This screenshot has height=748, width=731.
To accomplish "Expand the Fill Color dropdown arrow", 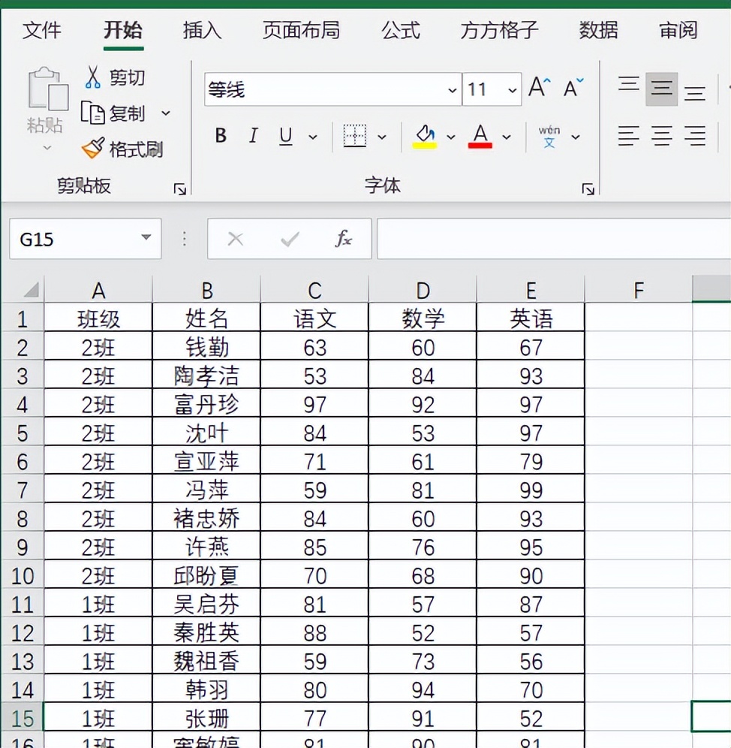I will click(451, 137).
